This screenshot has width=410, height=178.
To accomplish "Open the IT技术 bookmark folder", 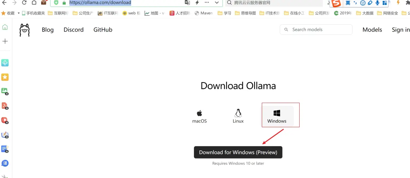I will (x=270, y=13).
